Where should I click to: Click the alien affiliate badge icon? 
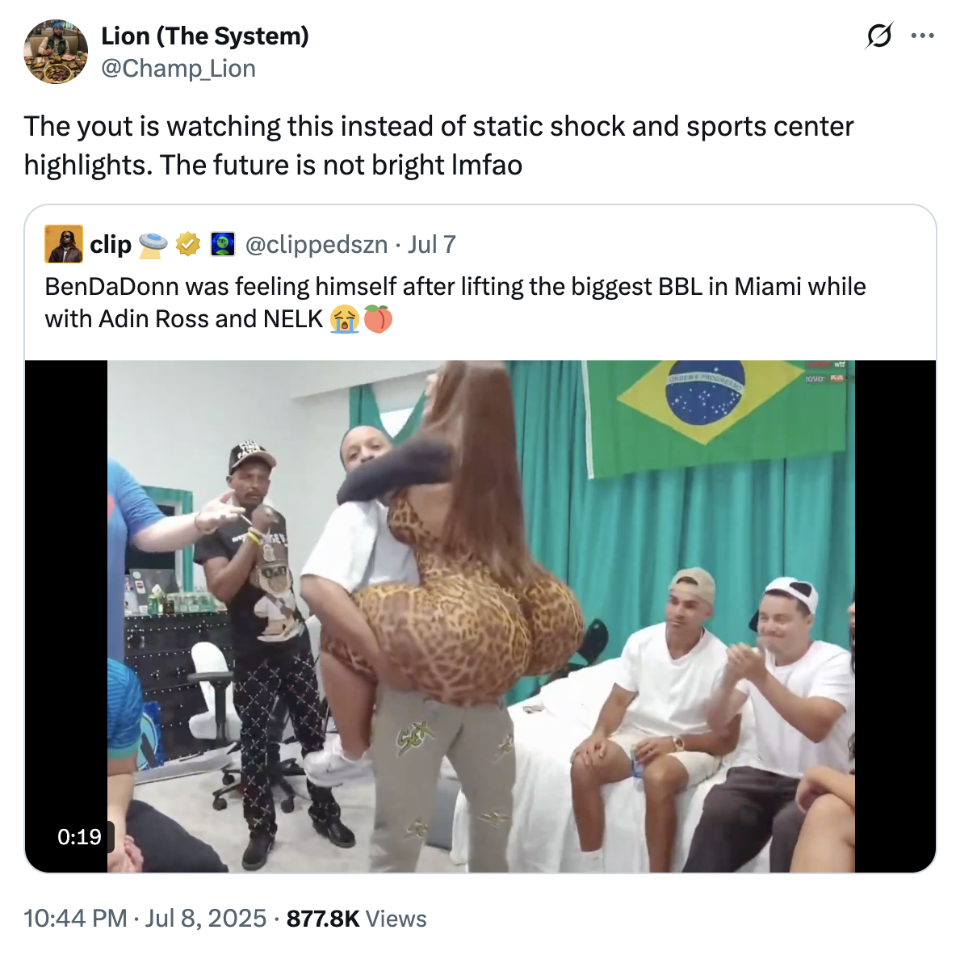222,244
